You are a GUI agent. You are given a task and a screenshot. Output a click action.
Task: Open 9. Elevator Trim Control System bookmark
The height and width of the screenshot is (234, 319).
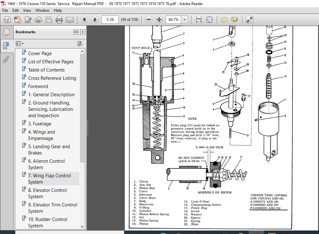[x=53, y=208]
